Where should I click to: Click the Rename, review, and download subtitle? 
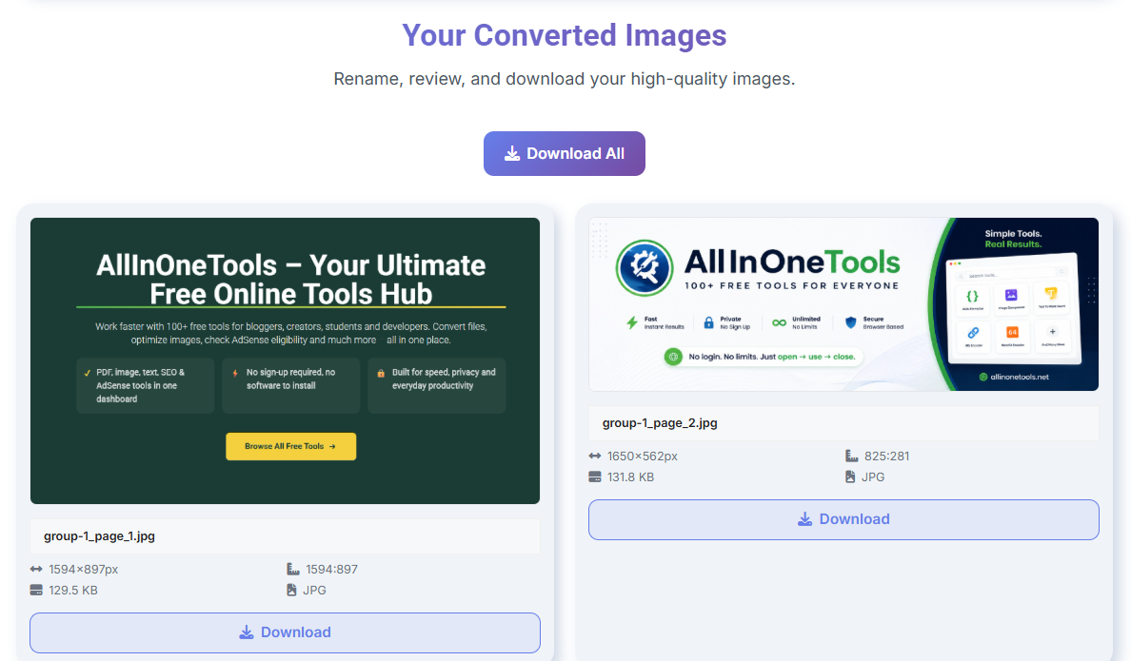click(564, 79)
